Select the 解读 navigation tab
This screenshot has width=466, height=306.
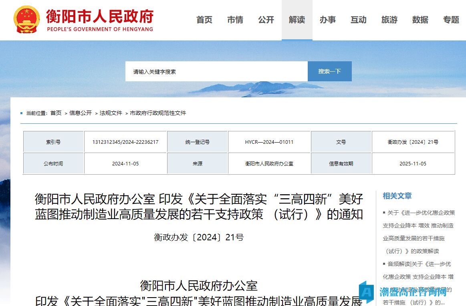(x=297, y=20)
